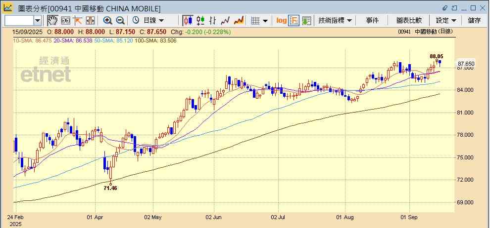Select the hand pan tool
Image resolution: width=490 pixels, height=228 pixels.
(x=52, y=21)
